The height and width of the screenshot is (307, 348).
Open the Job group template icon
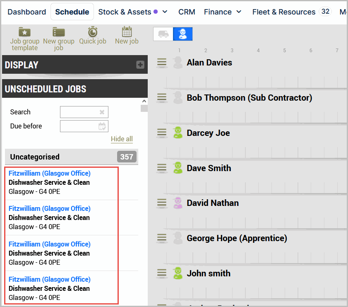[25, 32]
